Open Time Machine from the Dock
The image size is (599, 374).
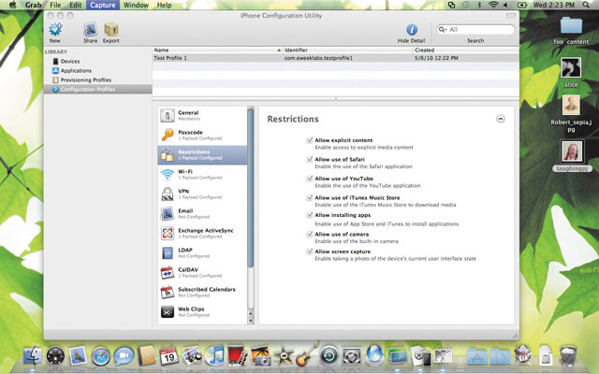329,355
